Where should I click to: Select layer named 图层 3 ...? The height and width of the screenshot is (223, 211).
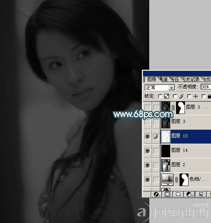click(178, 121)
